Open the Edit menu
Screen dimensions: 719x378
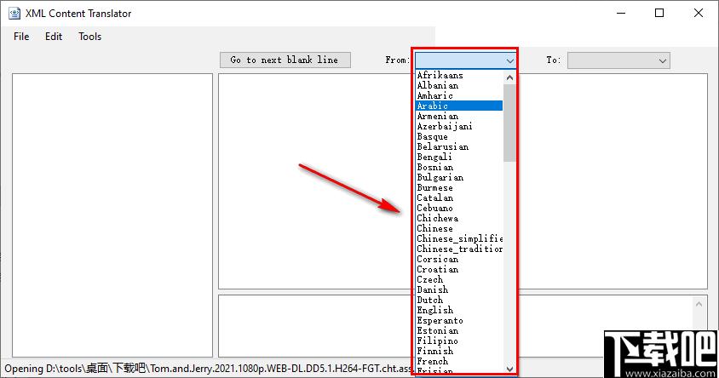coord(53,37)
